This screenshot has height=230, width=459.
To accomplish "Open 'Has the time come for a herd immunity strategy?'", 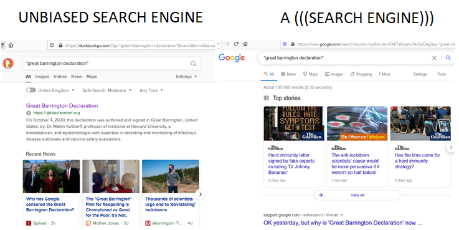I will coord(417,161).
